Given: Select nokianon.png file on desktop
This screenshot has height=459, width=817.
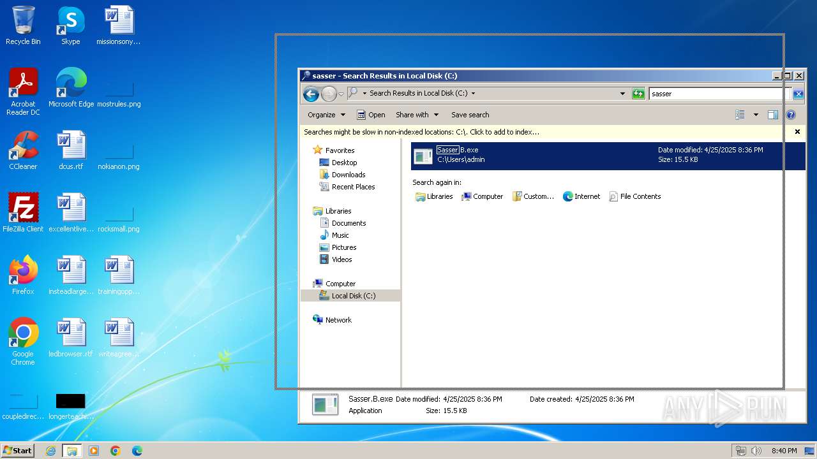Looking at the screenshot, I should point(119,156).
